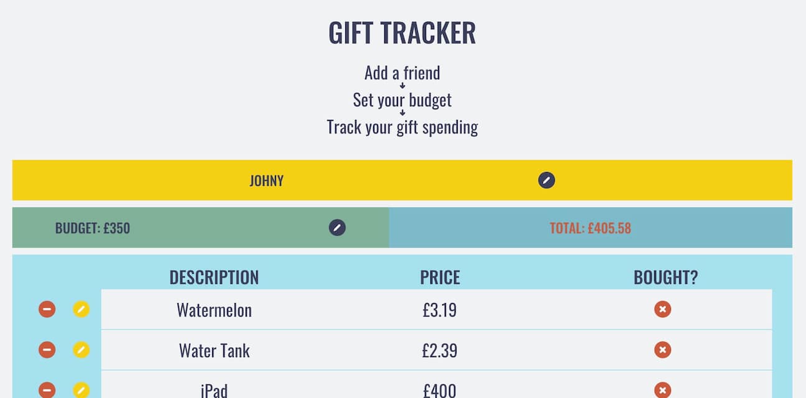Click the budget edit pencil icon
The height and width of the screenshot is (398, 806).
click(x=337, y=227)
